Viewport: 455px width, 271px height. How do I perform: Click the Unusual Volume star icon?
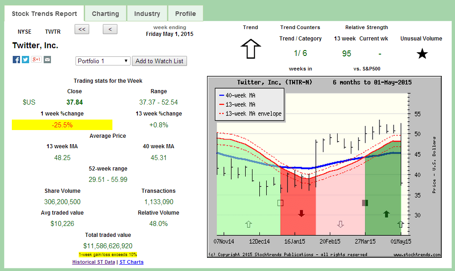[422, 54]
